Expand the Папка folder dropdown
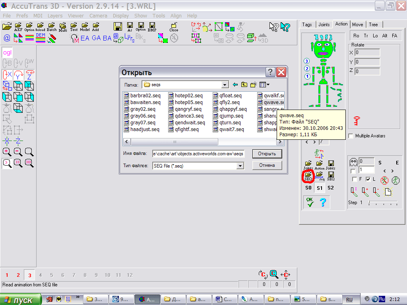The height and width of the screenshot is (305, 407). pyautogui.click(x=225, y=85)
